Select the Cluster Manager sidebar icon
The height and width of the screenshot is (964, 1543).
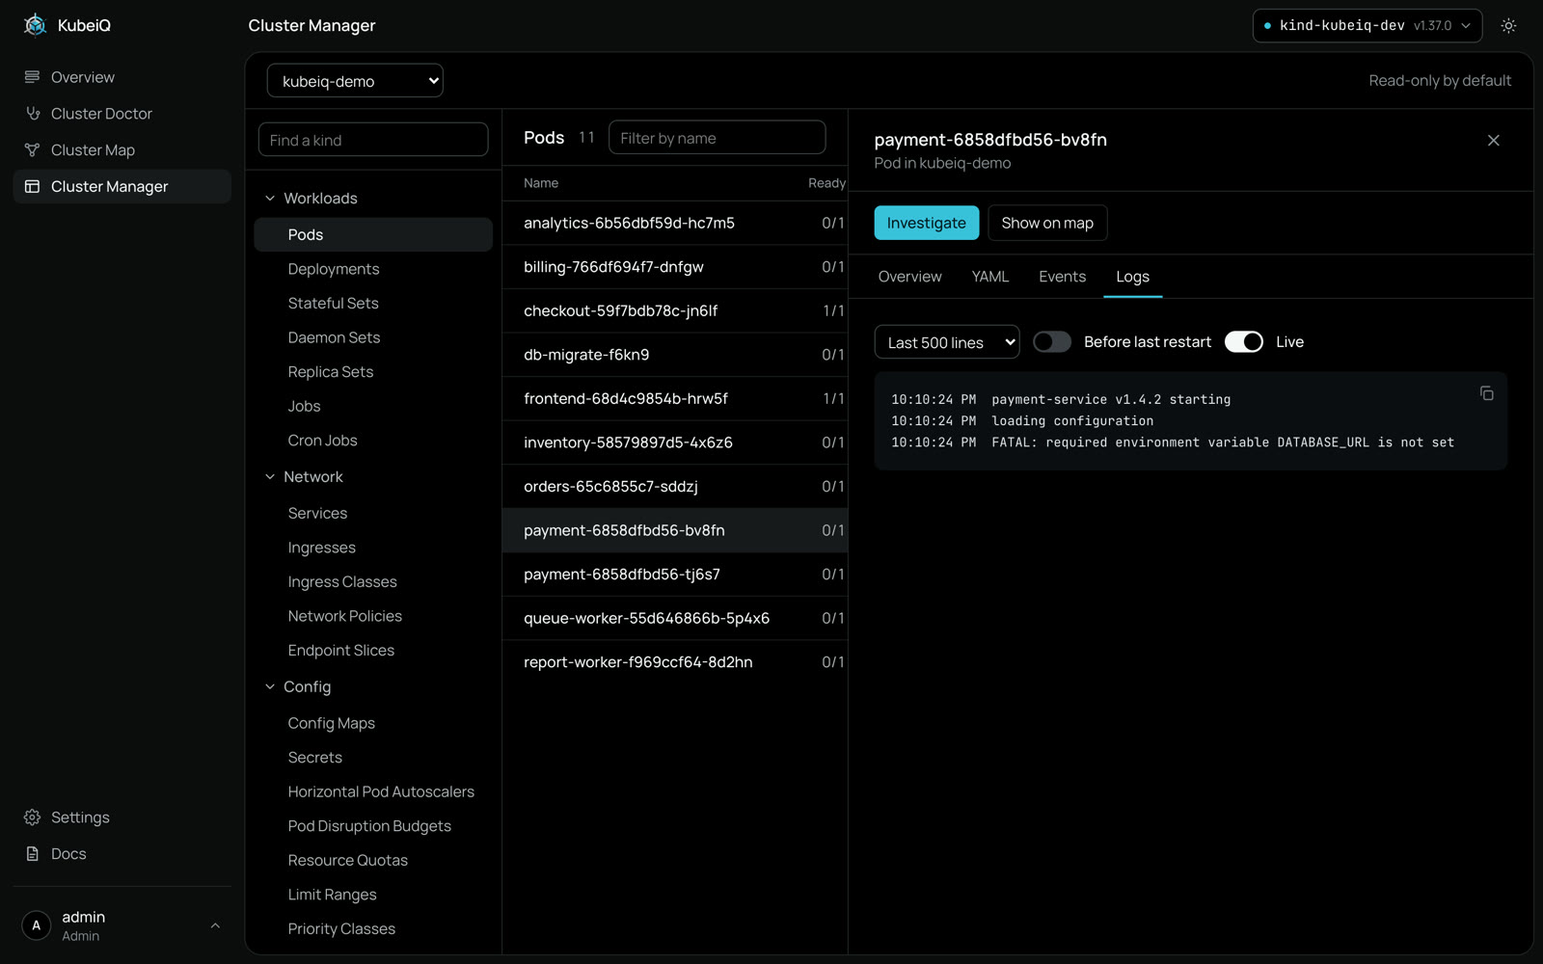click(32, 186)
